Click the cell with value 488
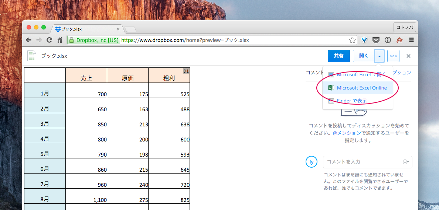The image size is (439, 210). 169,105
